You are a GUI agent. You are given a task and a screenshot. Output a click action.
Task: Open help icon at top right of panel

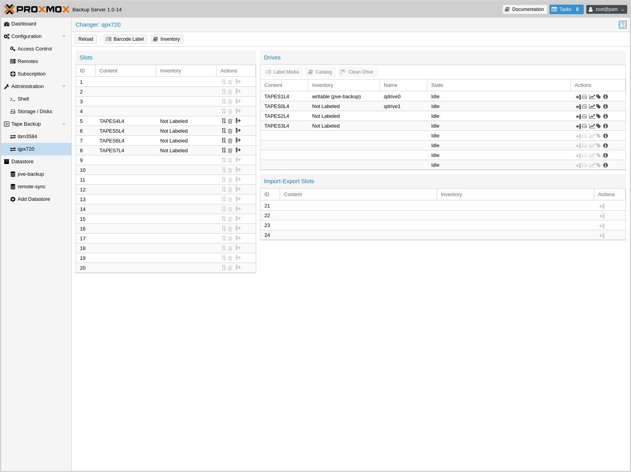(622, 25)
